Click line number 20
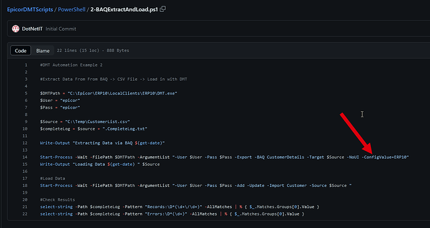This screenshot has height=228, width=430. (25, 200)
